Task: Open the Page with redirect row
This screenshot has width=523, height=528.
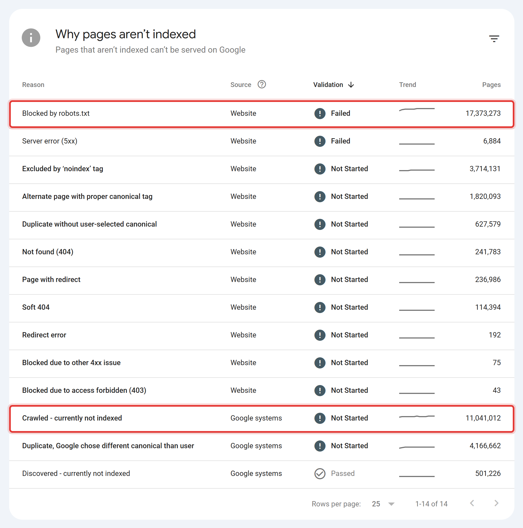Action: (262, 280)
